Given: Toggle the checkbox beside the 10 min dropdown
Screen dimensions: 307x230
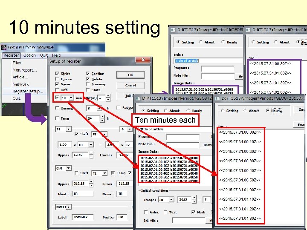Looking at the screenshot, I should click(x=57, y=98).
